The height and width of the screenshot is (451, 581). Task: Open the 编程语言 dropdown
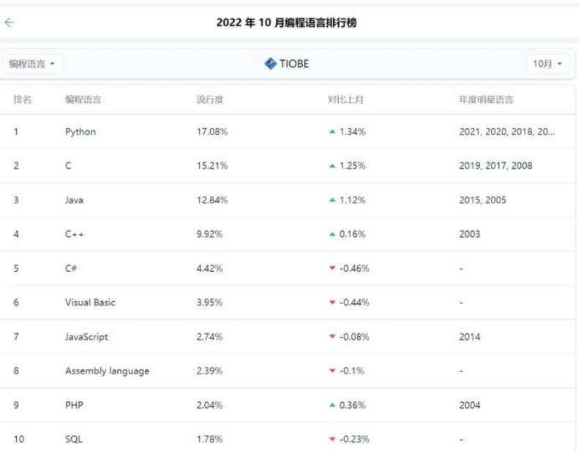tap(32, 64)
